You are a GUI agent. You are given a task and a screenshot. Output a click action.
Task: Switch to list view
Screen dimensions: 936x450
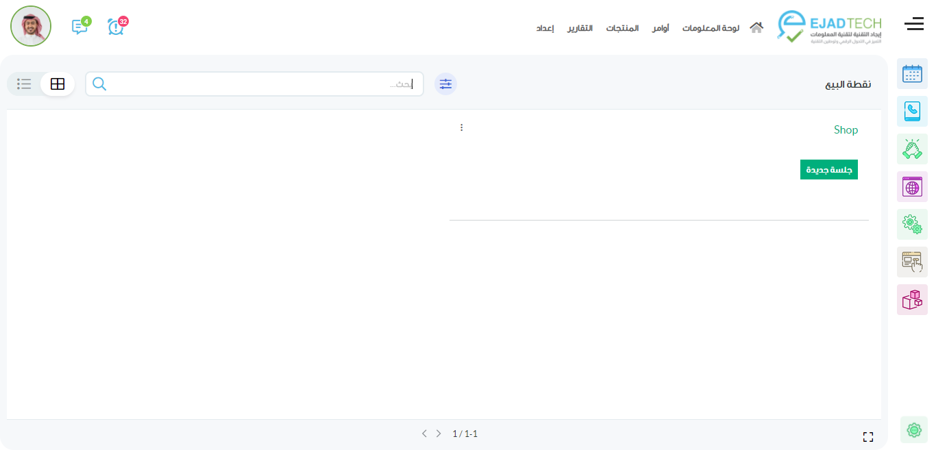click(x=25, y=84)
